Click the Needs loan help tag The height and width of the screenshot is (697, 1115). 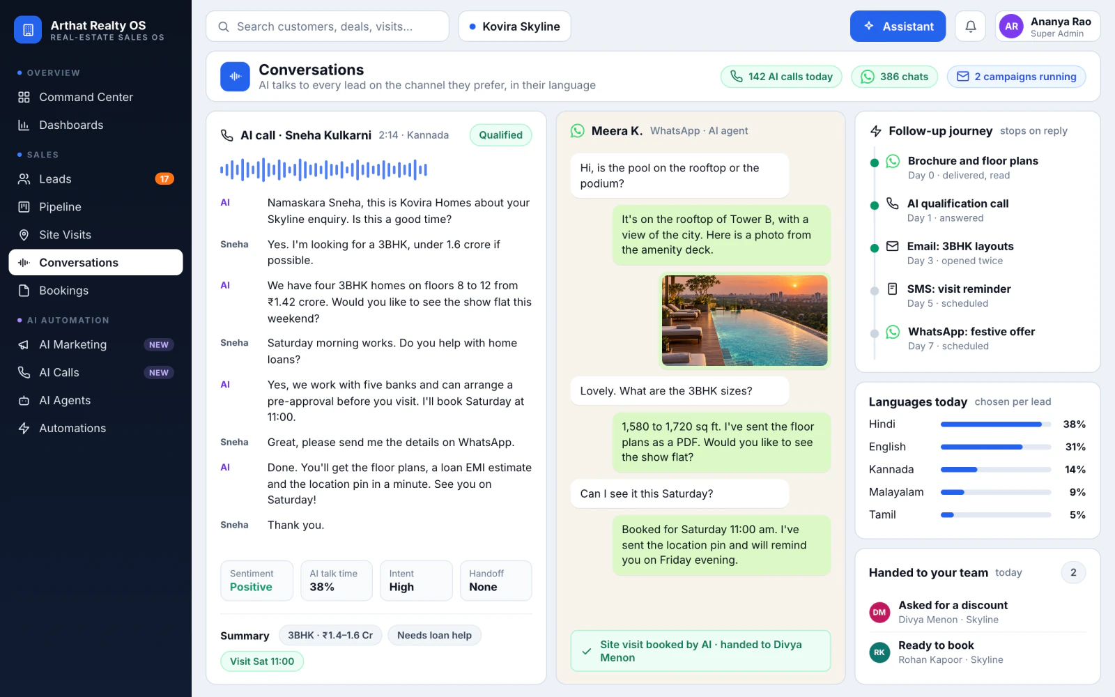pyautogui.click(x=434, y=635)
